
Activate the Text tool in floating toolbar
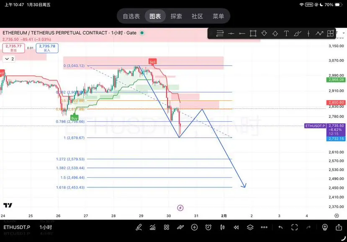pyautogui.click(x=286, y=33)
